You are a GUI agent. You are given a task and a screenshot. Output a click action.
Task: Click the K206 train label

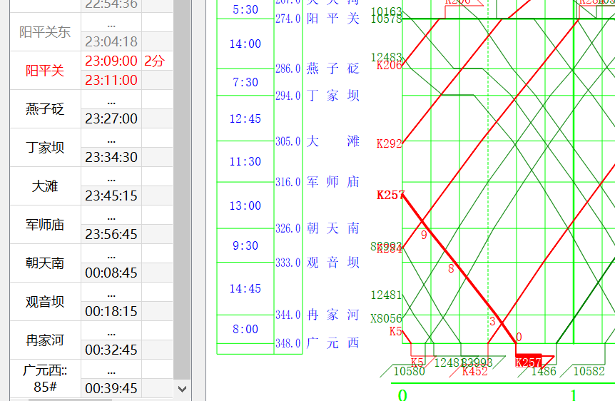(x=389, y=65)
